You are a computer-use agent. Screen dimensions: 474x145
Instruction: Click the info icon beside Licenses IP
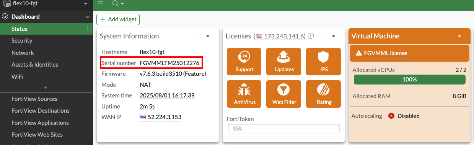coord(311,36)
